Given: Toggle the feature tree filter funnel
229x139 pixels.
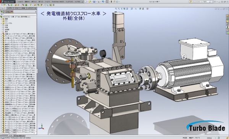Looking at the screenshot, I should point(2,14).
